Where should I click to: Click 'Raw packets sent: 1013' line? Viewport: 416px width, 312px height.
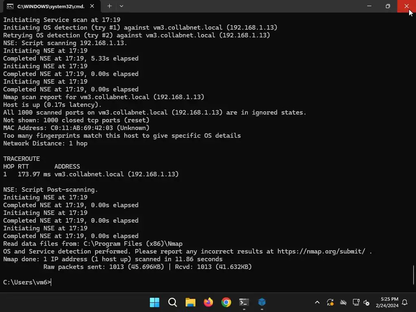click(147, 266)
